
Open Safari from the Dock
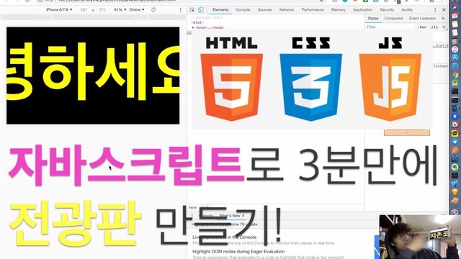pyautogui.click(x=455, y=66)
